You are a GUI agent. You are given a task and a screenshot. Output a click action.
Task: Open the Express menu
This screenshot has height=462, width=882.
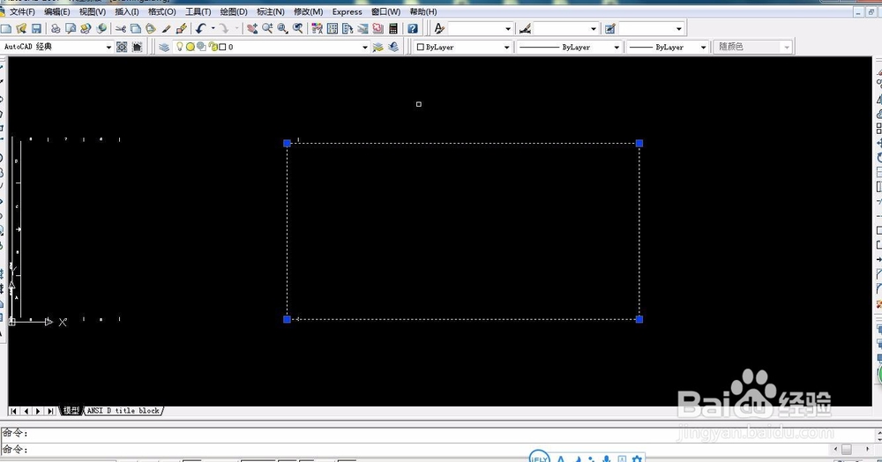347,11
